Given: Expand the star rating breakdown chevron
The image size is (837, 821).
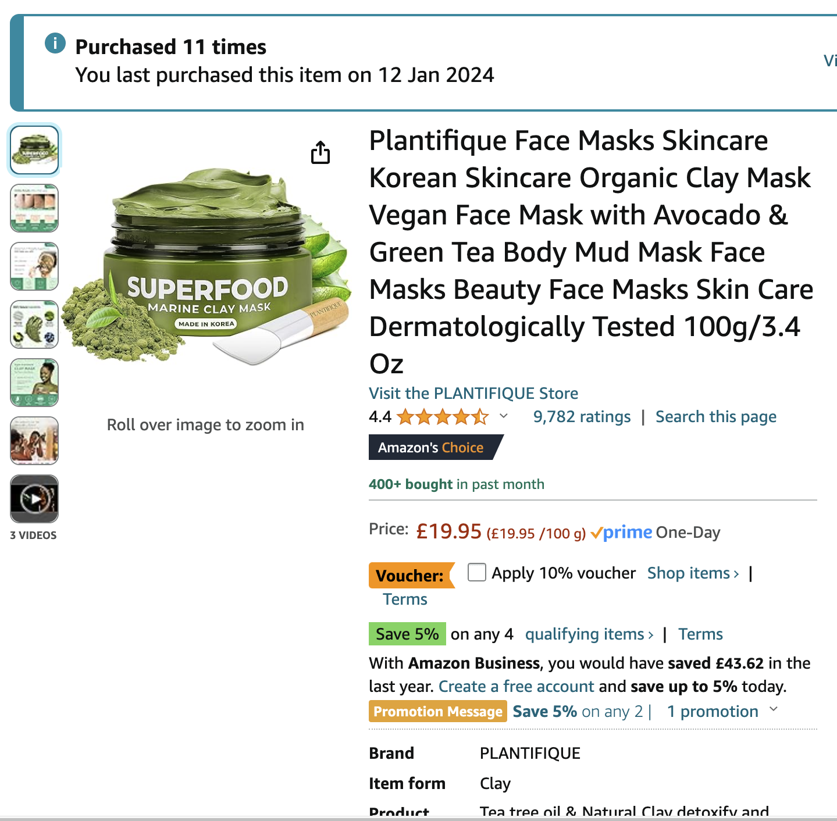Looking at the screenshot, I should [504, 416].
